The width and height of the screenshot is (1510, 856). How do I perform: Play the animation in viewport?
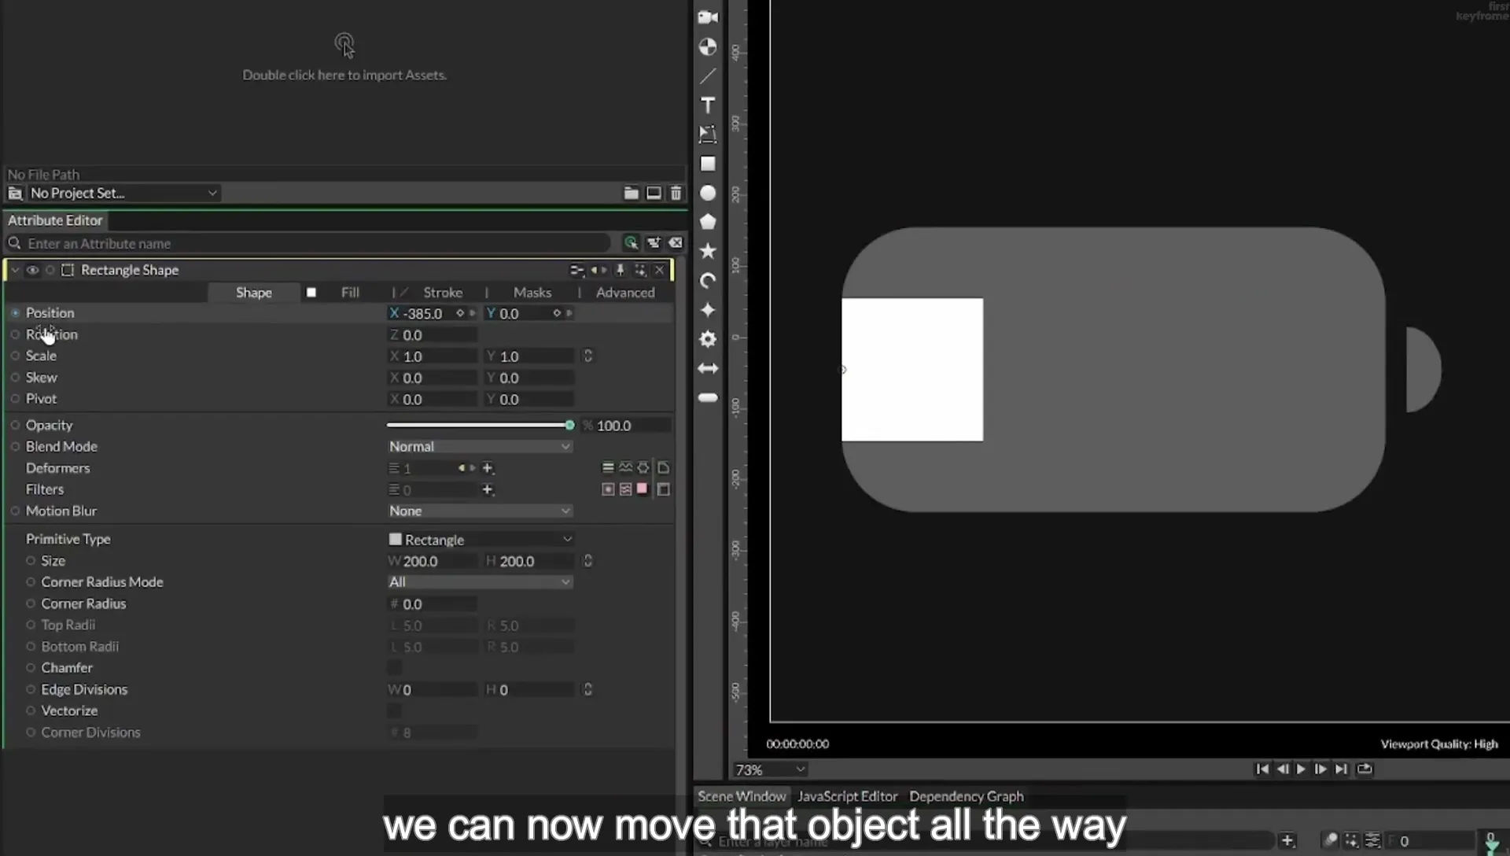[1301, 769]
